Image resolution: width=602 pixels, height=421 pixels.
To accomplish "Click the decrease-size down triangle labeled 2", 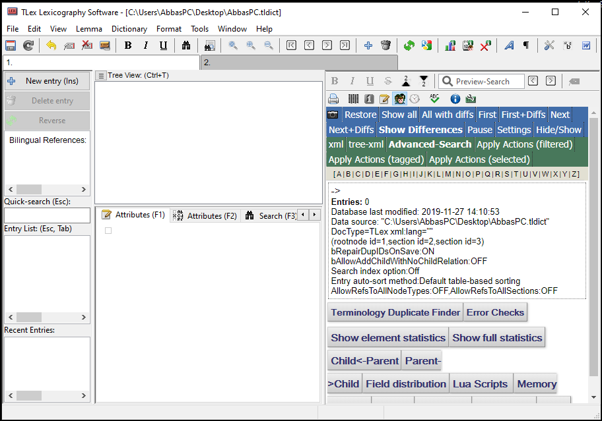I will 424,81.
